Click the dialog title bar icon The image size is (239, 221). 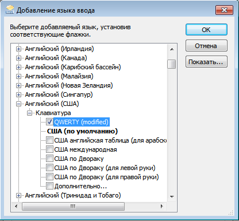coord(10,10)
